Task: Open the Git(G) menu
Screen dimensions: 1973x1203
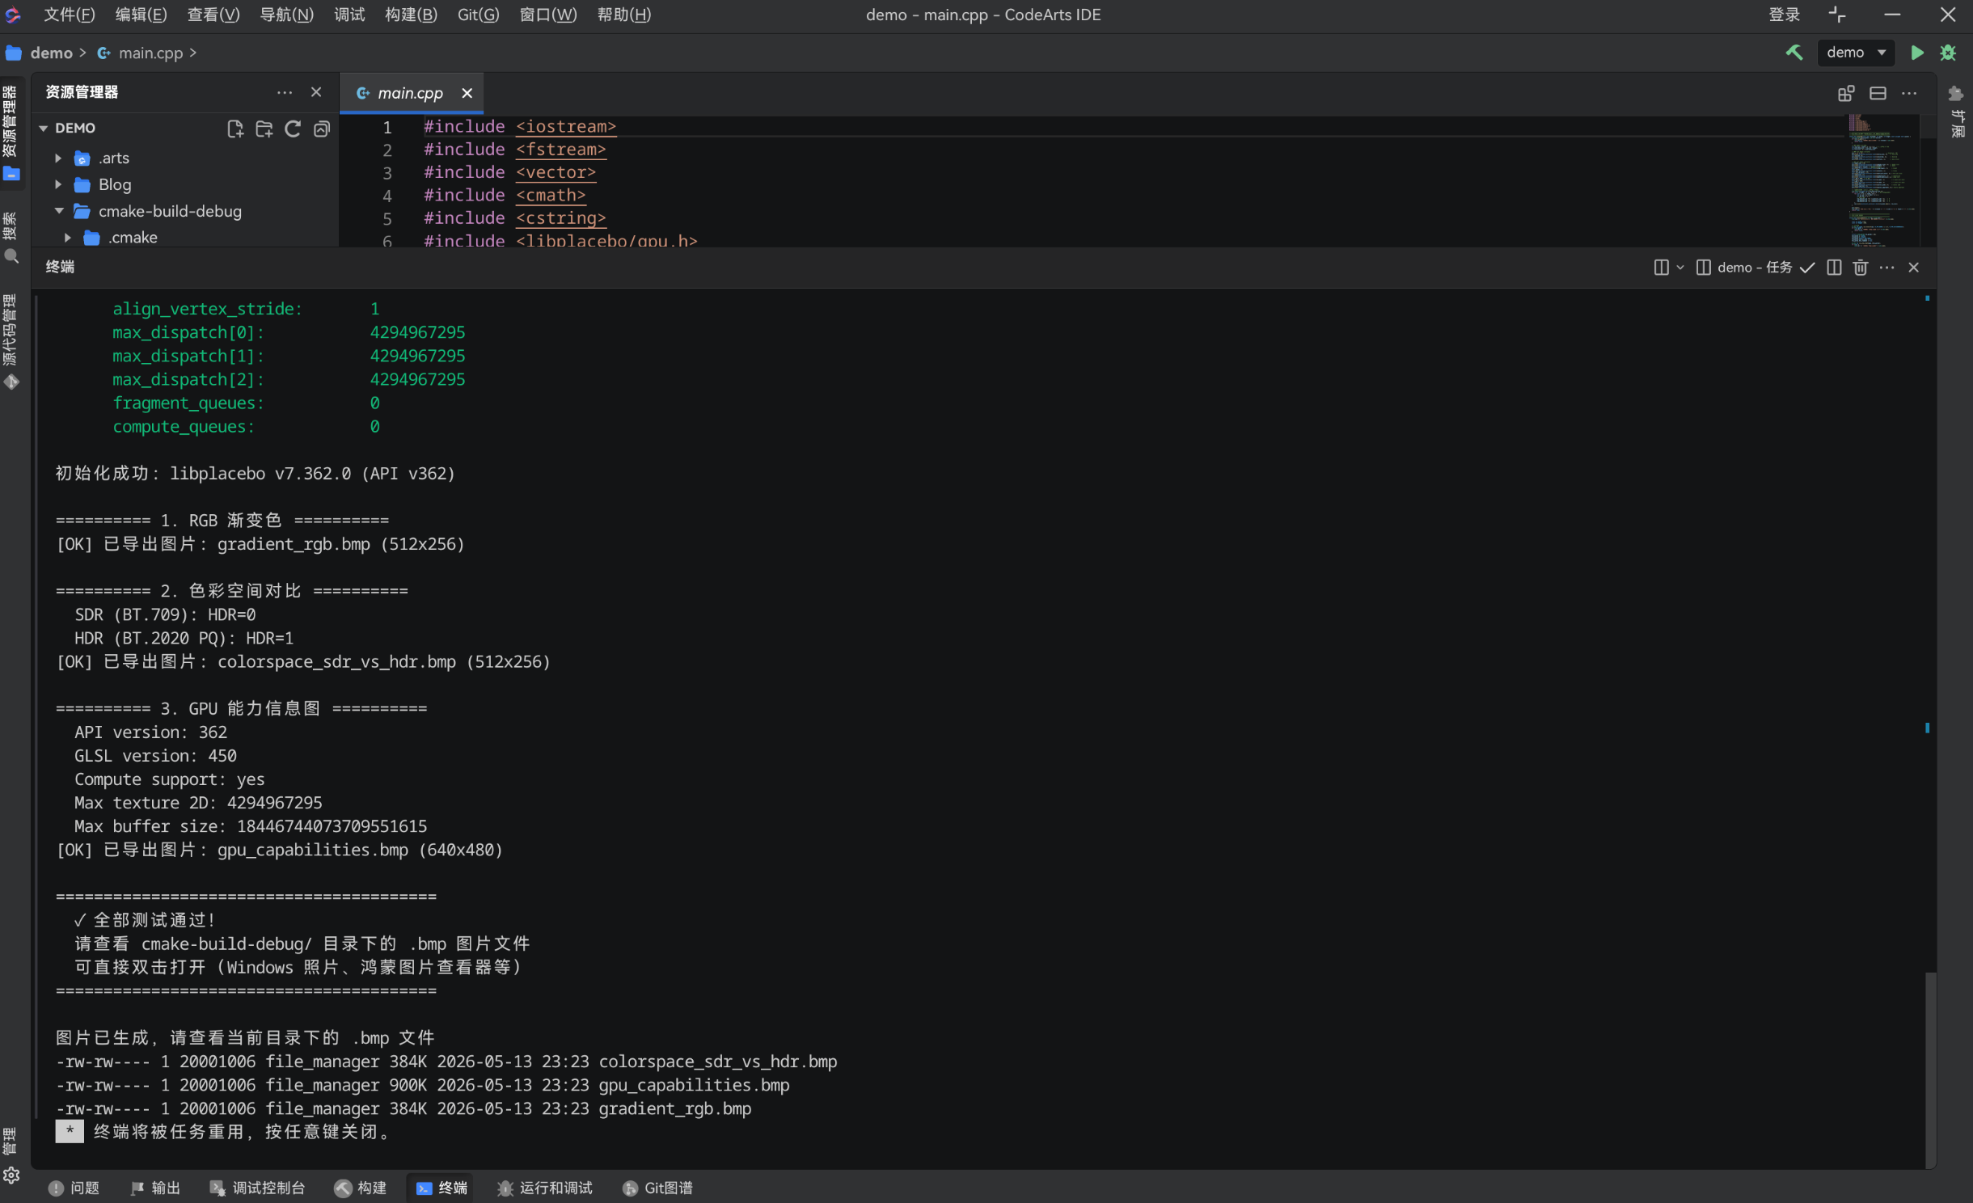Action: tap(478, 15)
